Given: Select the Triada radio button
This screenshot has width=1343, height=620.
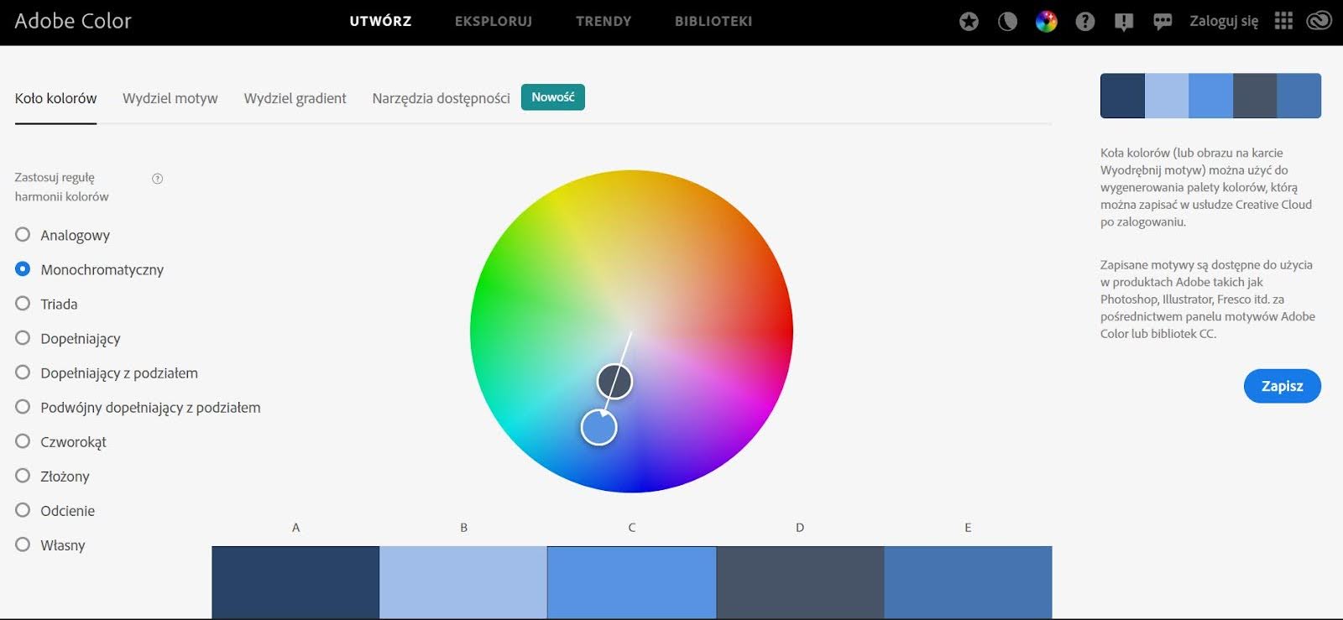Looking at the screenshot, I should tap(23, 304).
